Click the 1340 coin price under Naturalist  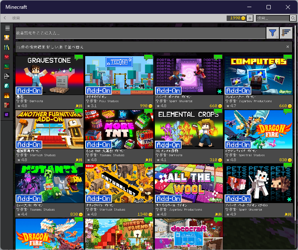tap(145, 214)
